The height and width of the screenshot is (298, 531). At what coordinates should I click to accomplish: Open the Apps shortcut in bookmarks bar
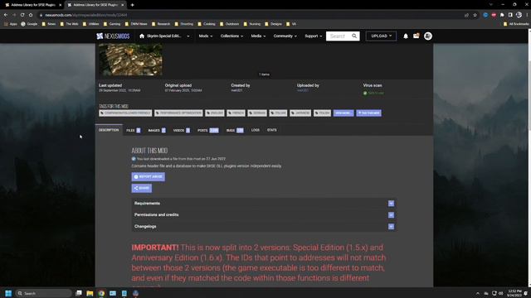click(10, 24)
